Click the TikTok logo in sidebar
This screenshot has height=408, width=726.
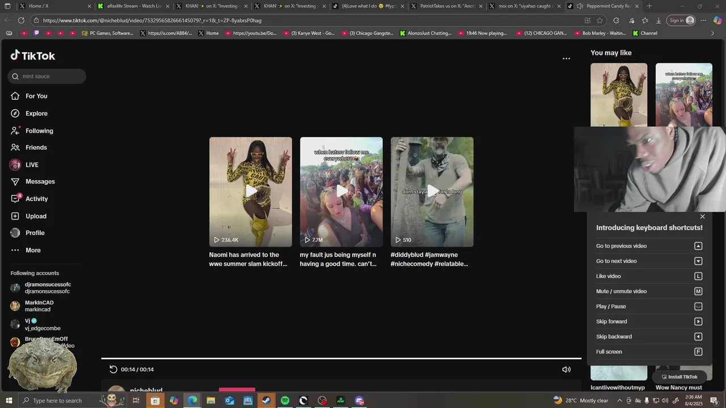click(33, 56)
